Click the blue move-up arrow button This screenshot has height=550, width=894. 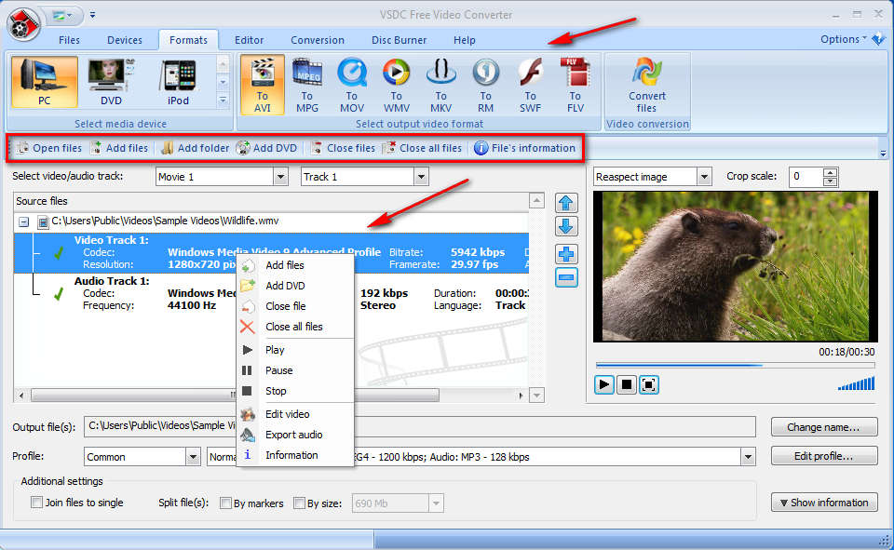coord(566,204)
